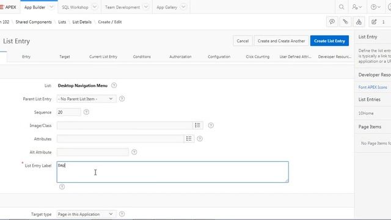
Task: Show help for Parent List Entry
Action: [x=122, y=99]
